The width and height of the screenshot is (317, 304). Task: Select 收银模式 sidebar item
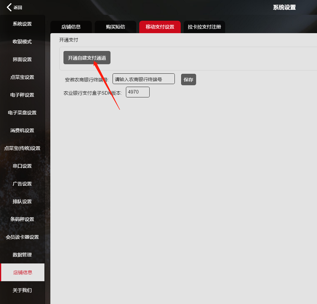[x=22, y=42]
